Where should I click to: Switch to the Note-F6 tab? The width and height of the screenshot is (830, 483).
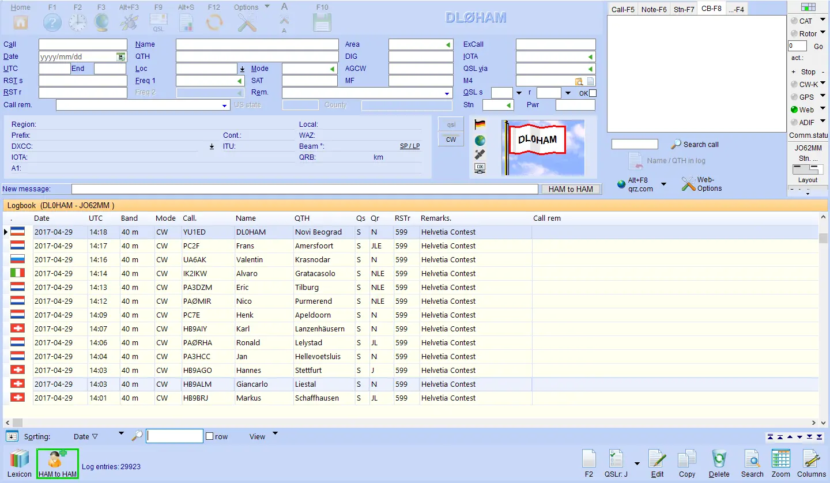(x=654, y=9)
